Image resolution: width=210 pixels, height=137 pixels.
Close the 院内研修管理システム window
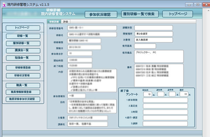[206, 5]
